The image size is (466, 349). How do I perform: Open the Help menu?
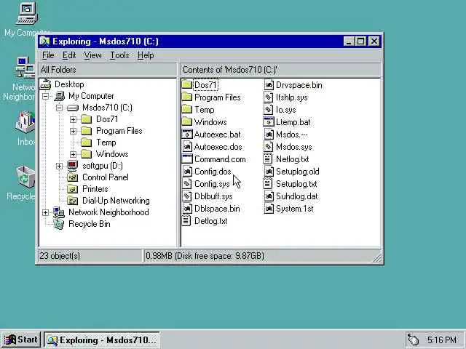coord(146,55)
